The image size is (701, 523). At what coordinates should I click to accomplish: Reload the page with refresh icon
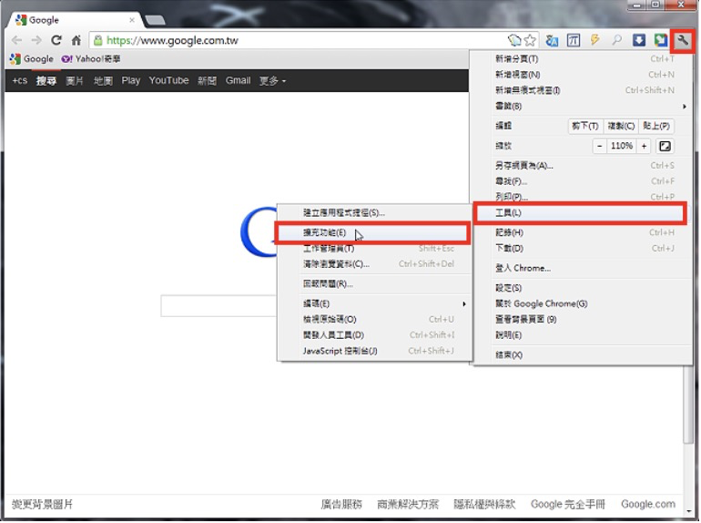[56, 41]
